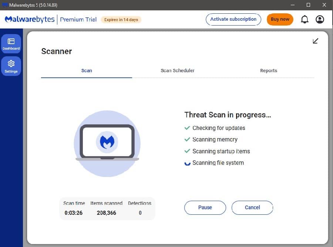Click the Scanning startup items step
The height and width of the screenshot is (247, 333).
[221, 151]
